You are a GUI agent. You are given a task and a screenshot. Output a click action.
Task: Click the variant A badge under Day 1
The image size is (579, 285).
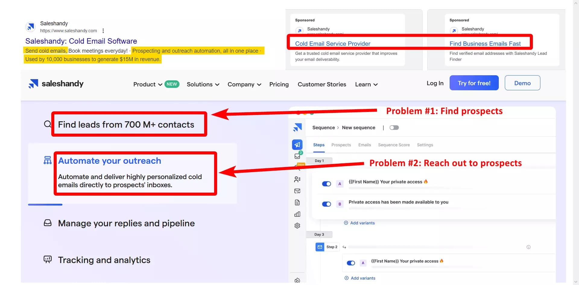tap(340, 184)
